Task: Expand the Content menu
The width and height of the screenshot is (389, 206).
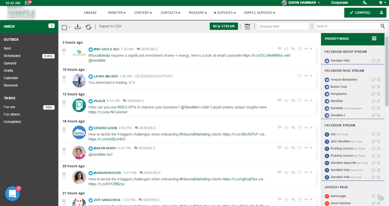Action: pyautogui.click(x=143, y=13)
